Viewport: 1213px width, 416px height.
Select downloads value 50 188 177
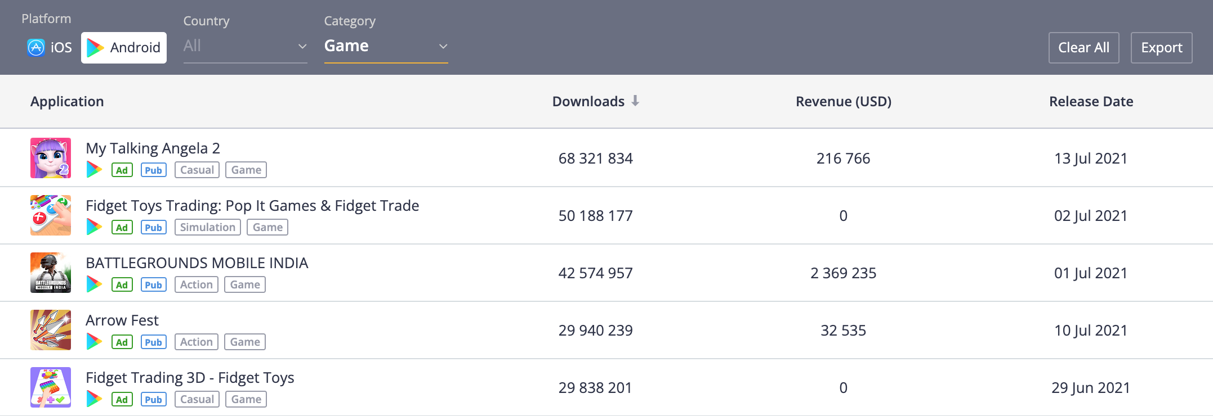(595, 216)
